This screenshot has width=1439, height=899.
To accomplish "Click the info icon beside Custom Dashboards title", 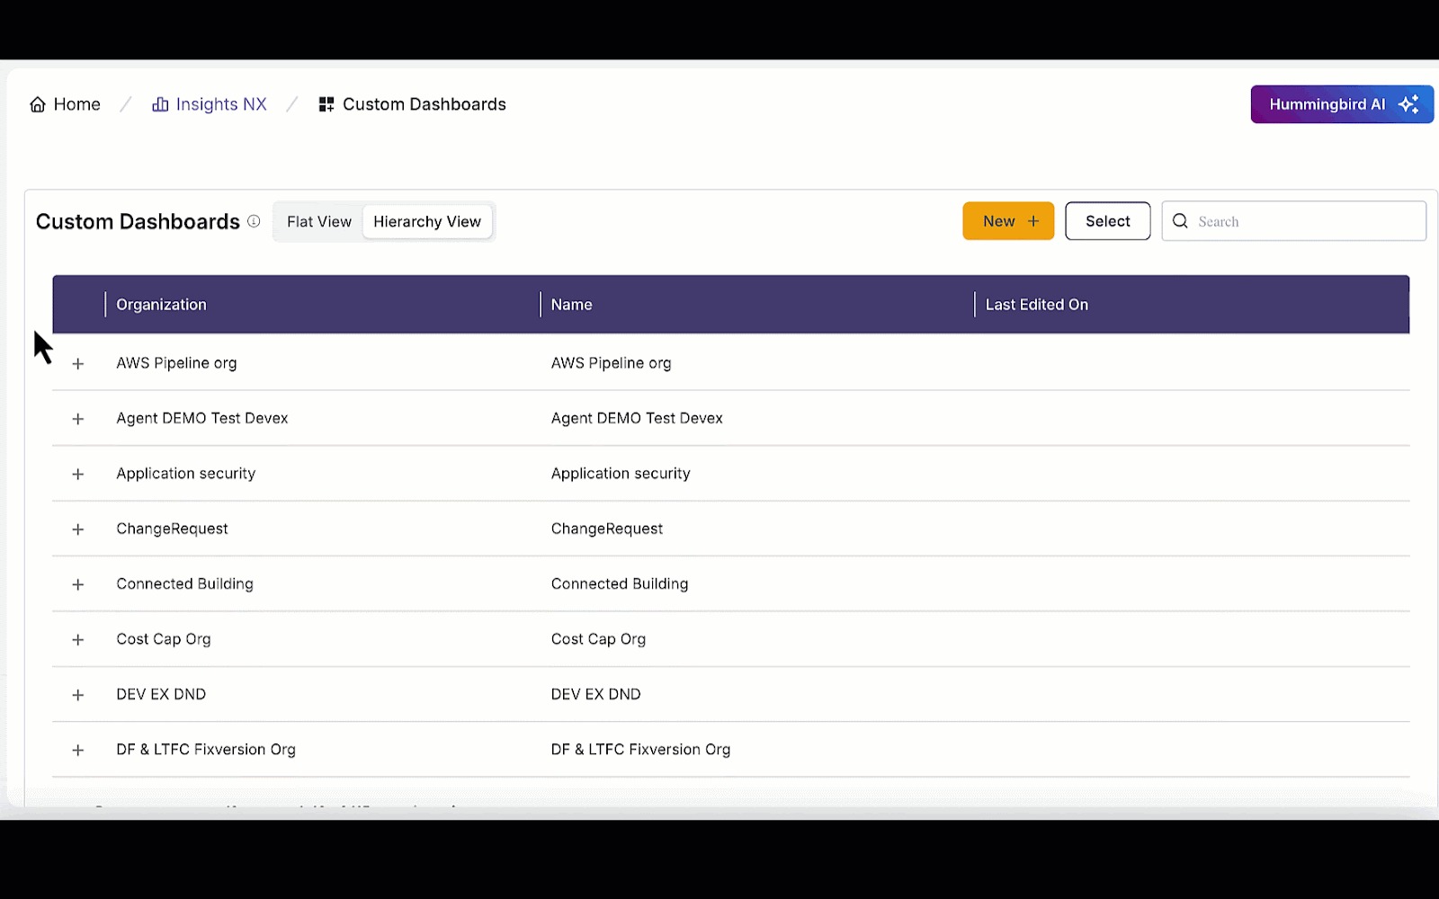I will 254,221.
